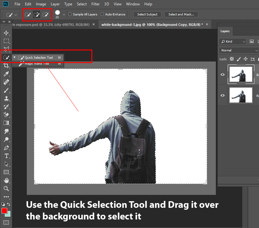Open the brush size picker dropdown

click(x=64, y=14)
